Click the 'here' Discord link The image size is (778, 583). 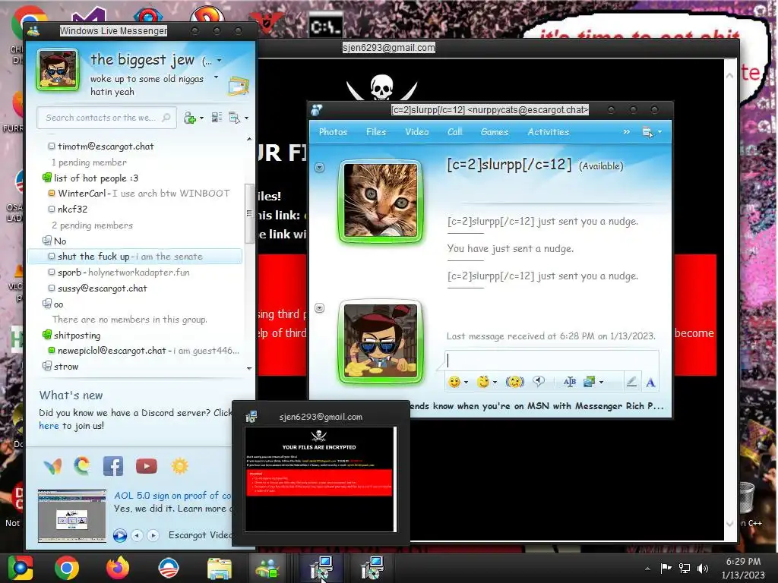click(x=49, y=426)
